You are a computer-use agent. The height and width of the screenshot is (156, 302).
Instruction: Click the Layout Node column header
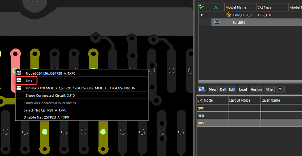pyautogui.click(x=244, y=101)
